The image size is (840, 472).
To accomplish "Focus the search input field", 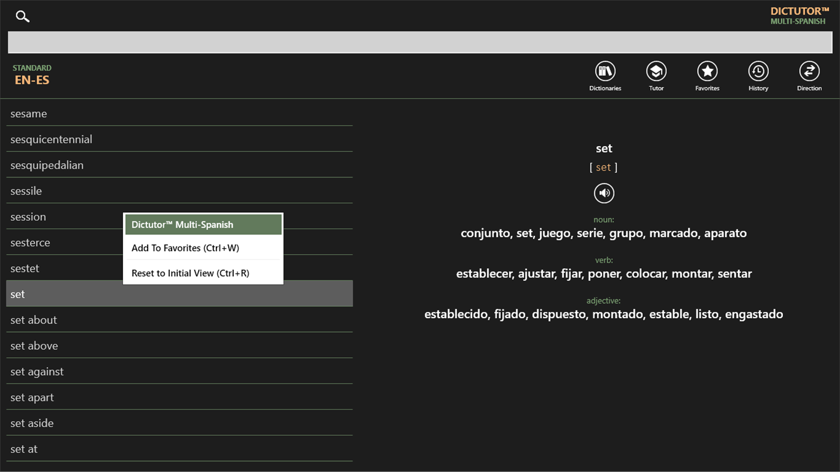I will pyautogui.click(x=420, y=43).
